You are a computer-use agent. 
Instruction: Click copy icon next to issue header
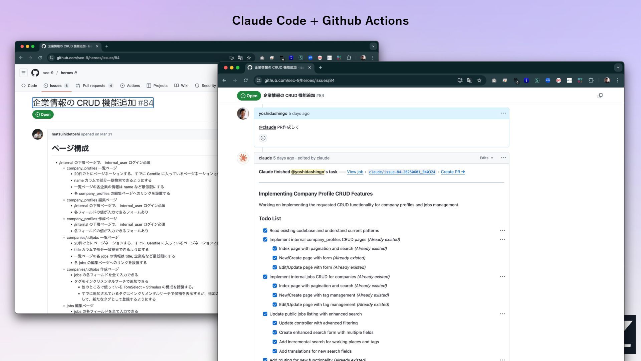pos(600,96)
